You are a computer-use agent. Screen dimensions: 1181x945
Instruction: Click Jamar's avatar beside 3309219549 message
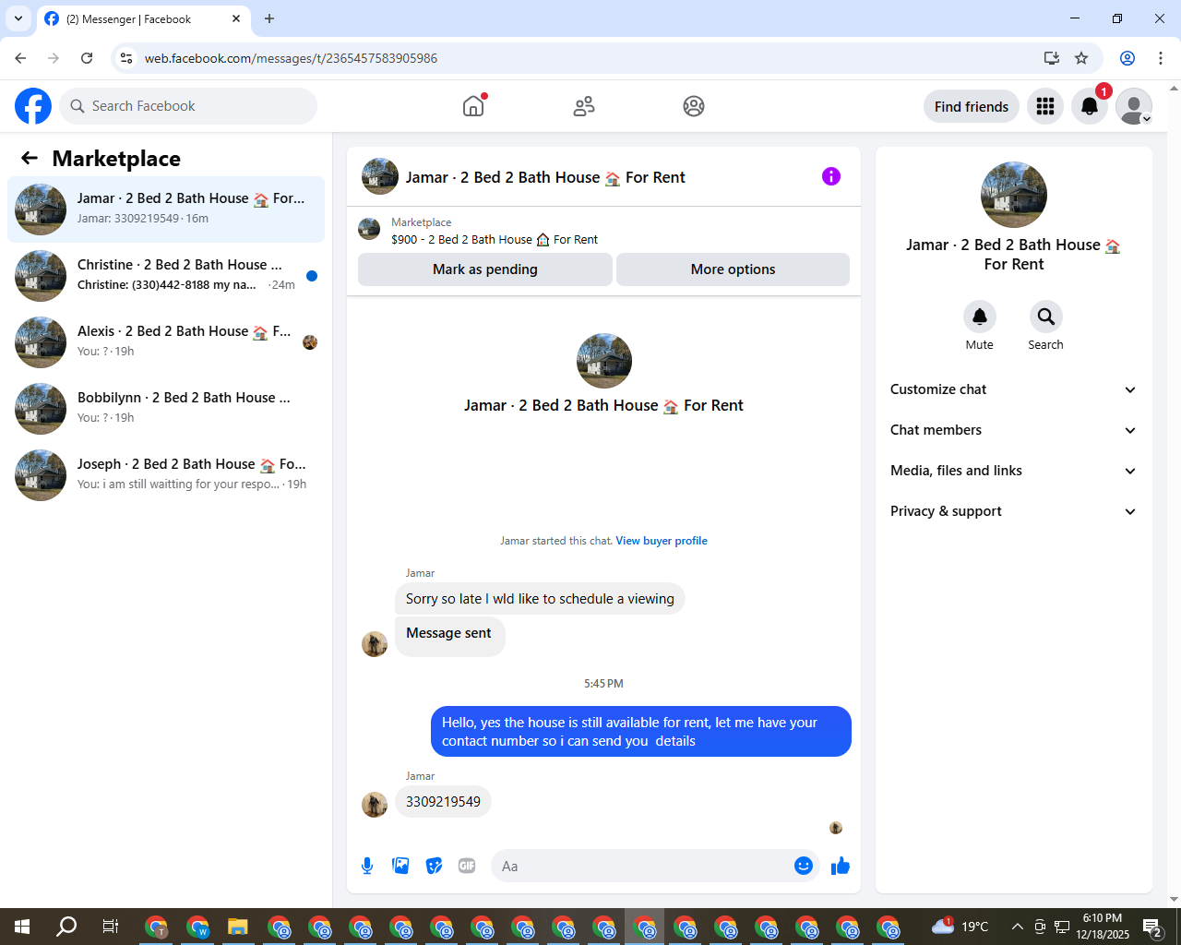pyautogui.click(x=375, y=805)
